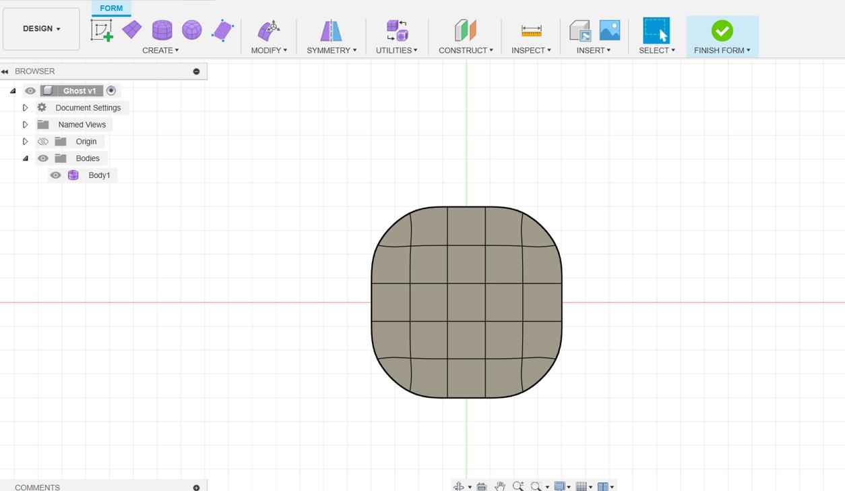Image resolution: width=845 pixels, height=491 pixels.
Task: Collapse the Ghost v1 root node
Action: (13, 91)
